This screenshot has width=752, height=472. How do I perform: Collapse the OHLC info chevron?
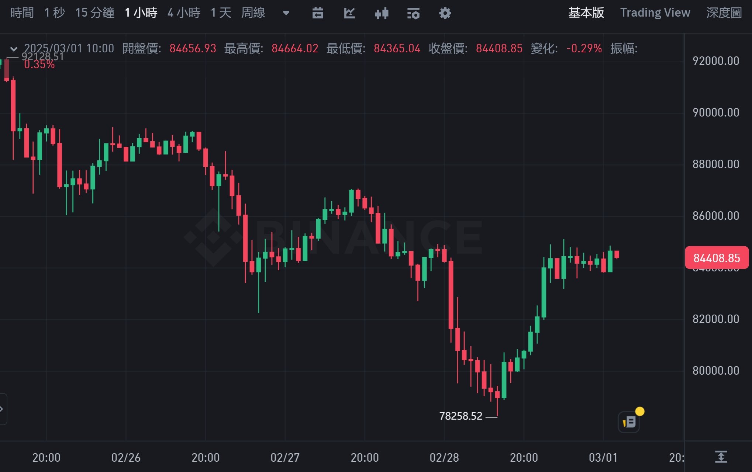tap(14, 49)
